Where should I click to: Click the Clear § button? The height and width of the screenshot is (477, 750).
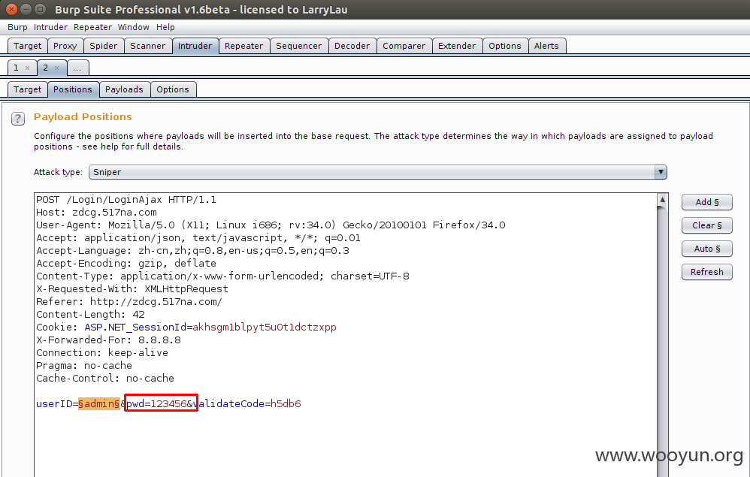click(x=707, y=225)
